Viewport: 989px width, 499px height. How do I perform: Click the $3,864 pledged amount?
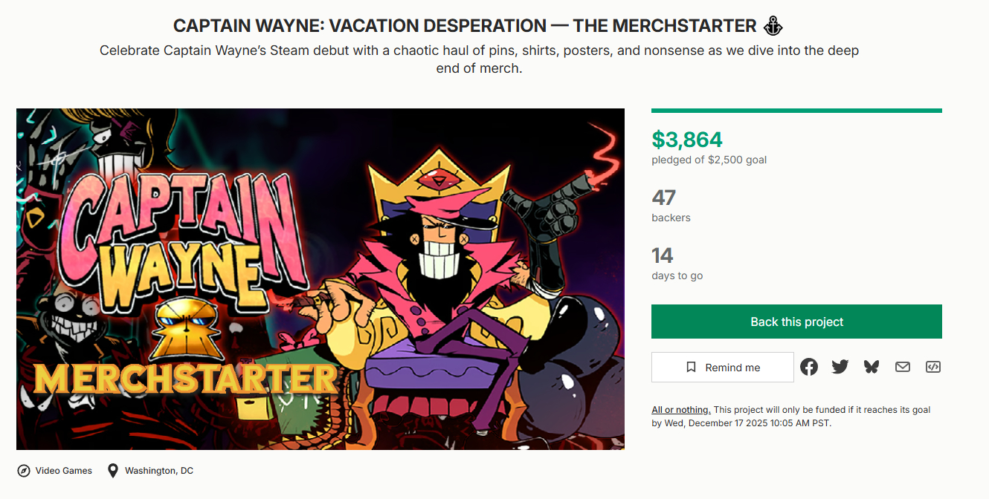coord(687,140)
